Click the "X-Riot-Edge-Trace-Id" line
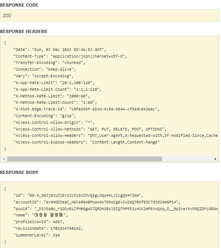 86,109
